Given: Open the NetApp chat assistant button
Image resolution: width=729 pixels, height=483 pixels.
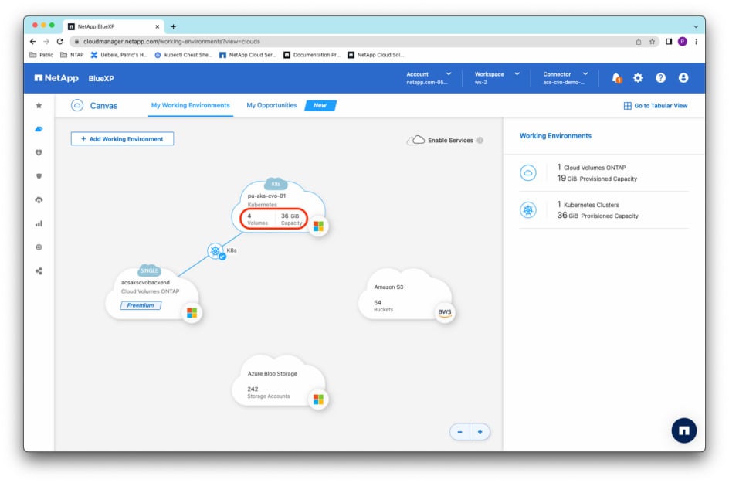Looking at the screenshot, I should (x=684, y=430).
